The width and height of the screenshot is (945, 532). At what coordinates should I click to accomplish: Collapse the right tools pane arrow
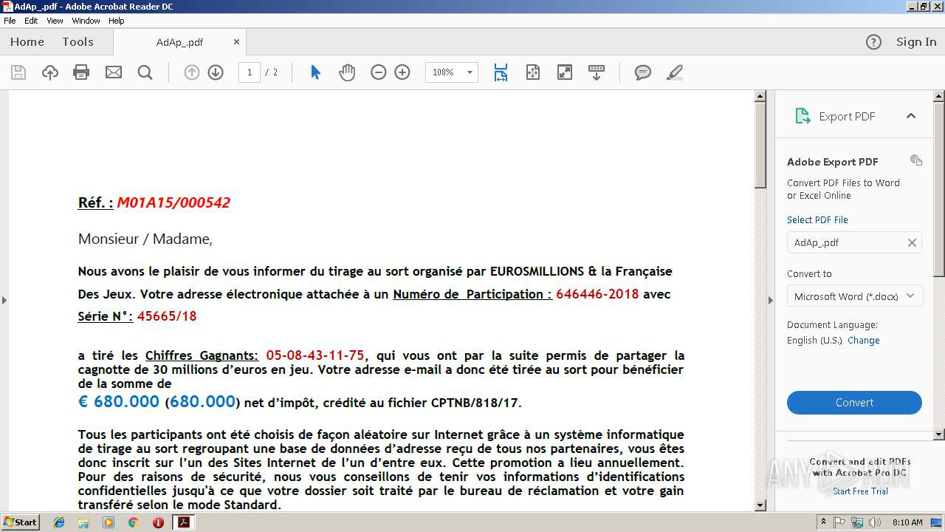[x=771, y=300]
